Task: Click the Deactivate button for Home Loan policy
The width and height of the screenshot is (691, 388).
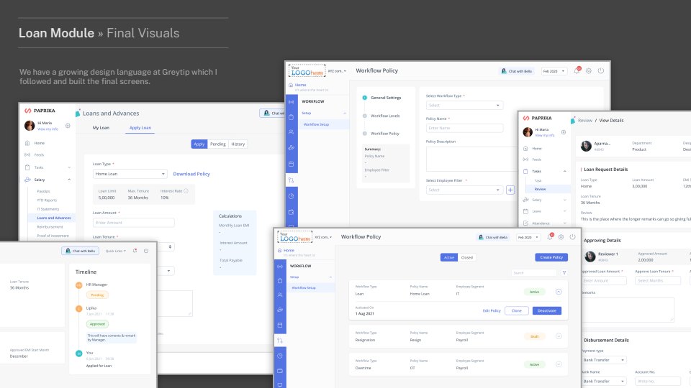Action: pyautogui.click(x=546, y=310)
